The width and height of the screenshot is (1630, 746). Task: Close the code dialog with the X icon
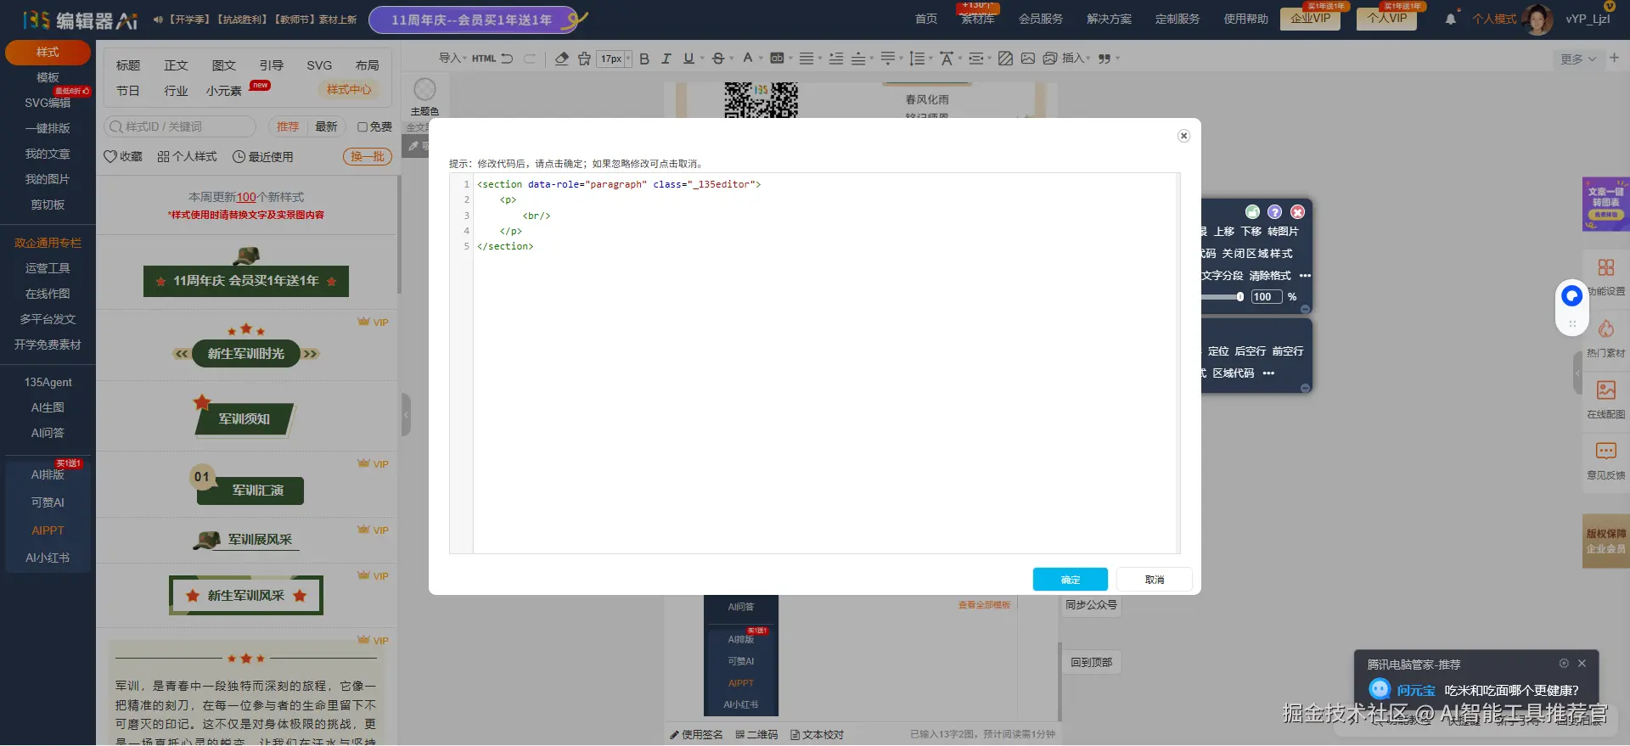(1183, 136)
